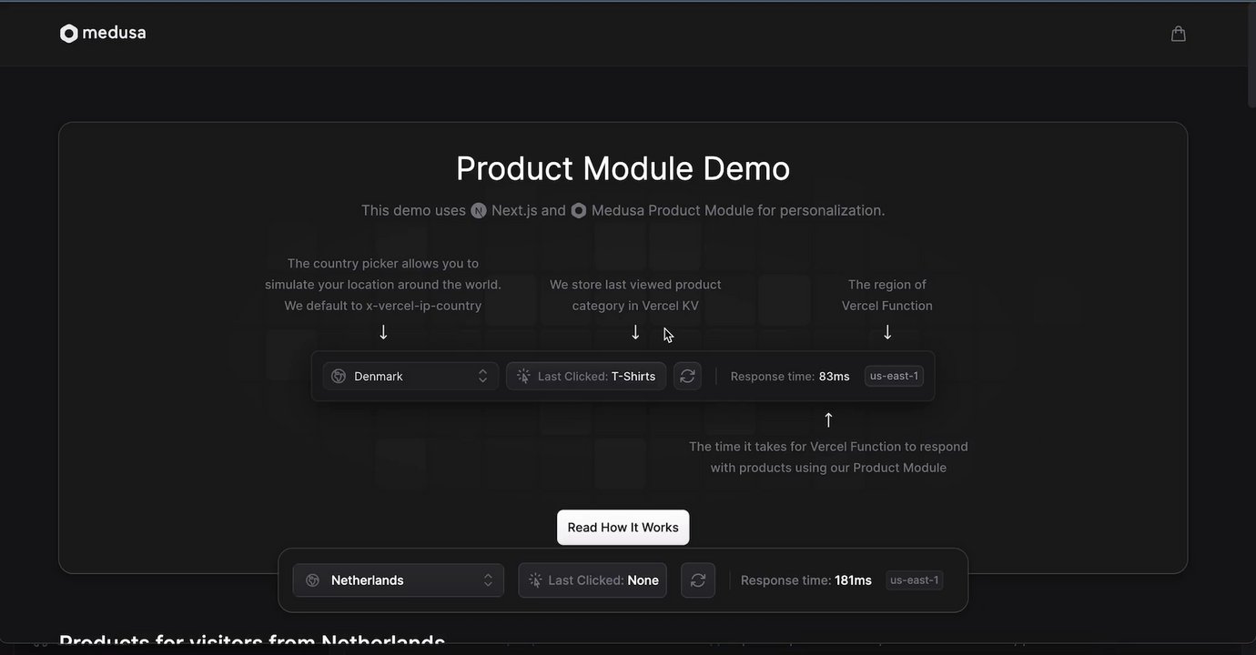Click the Last Clicked: None indicator

pos(593,580)
